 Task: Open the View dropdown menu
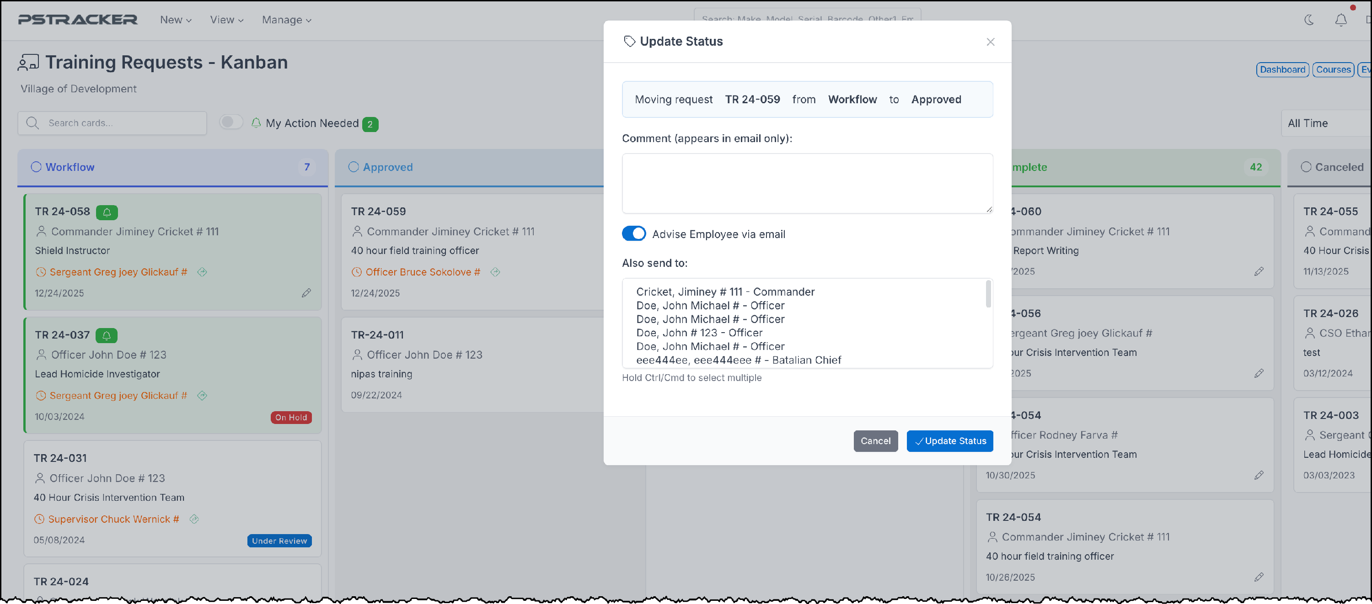pos(226,20)
